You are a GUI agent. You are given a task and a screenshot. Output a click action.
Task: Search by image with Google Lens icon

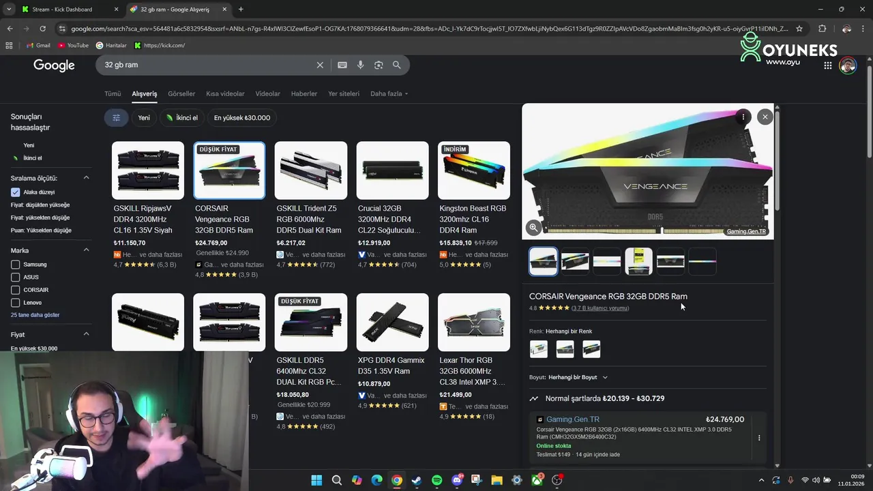[x=379, y=65]
